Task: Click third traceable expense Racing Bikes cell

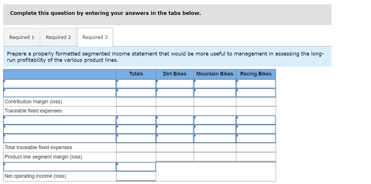Action: click(x=256, y=138)
